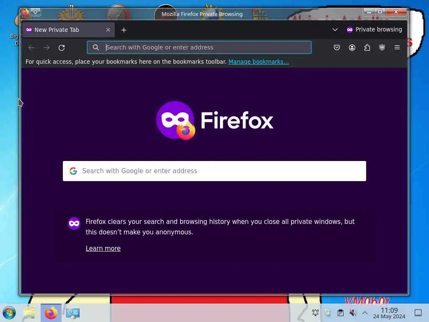Click the window menu icon in title bar
This screenshot has height=322, width=429.
click(x=25, y=12)
